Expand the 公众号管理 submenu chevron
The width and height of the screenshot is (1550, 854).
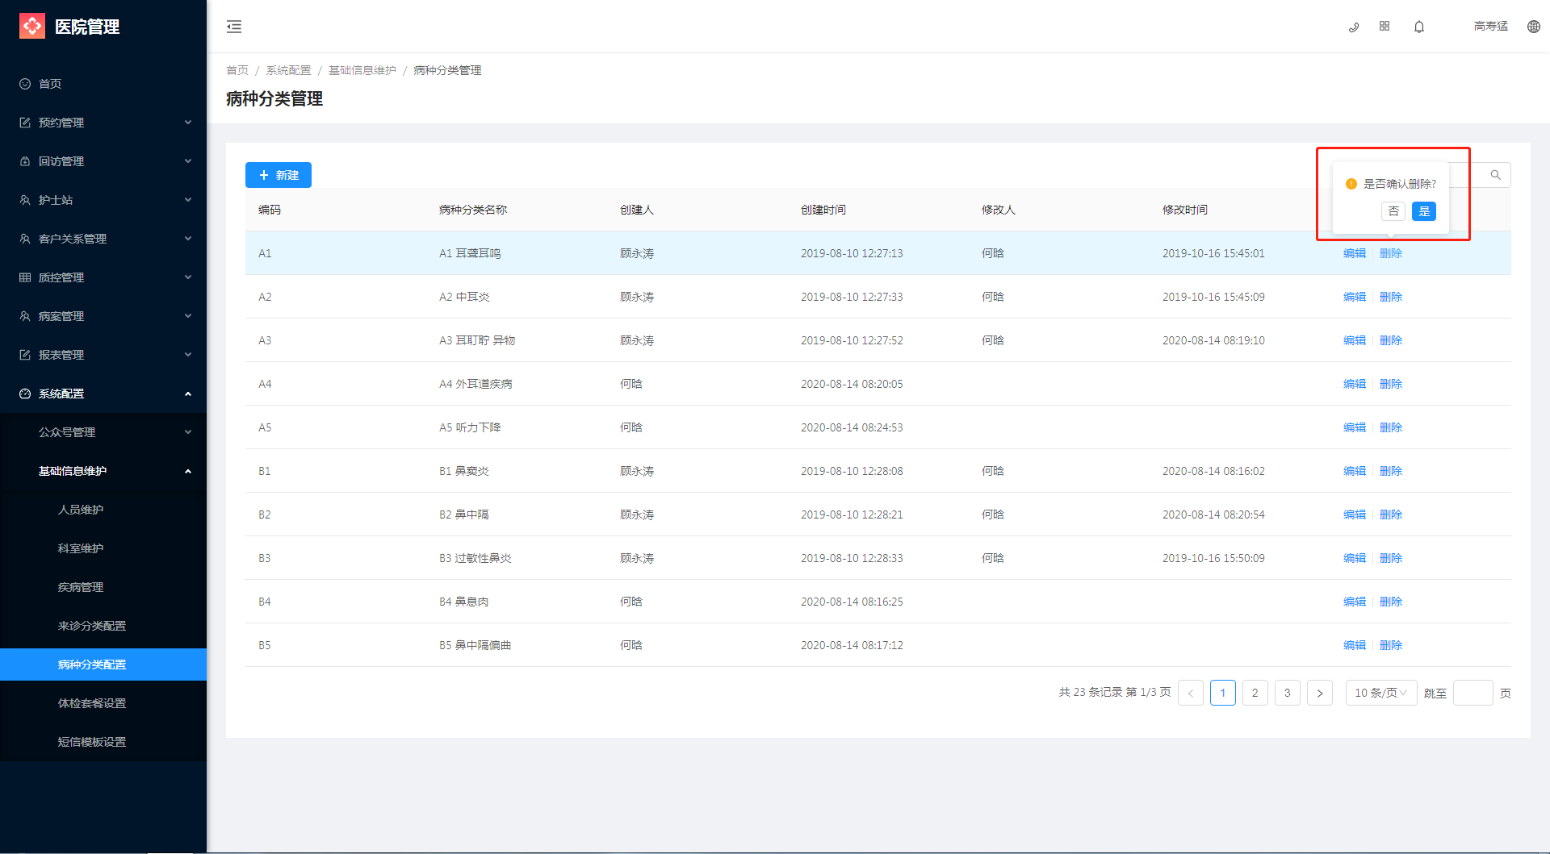[x=188, y=432]
